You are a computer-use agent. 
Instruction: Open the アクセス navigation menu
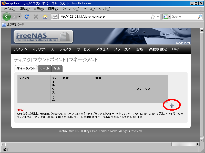click(102, 49)
